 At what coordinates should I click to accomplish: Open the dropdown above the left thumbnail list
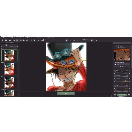pyautogui.click(x=9, y=47)
